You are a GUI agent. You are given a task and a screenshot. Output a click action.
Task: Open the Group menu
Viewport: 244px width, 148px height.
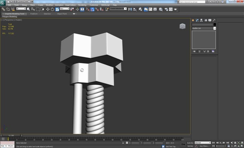24,5
